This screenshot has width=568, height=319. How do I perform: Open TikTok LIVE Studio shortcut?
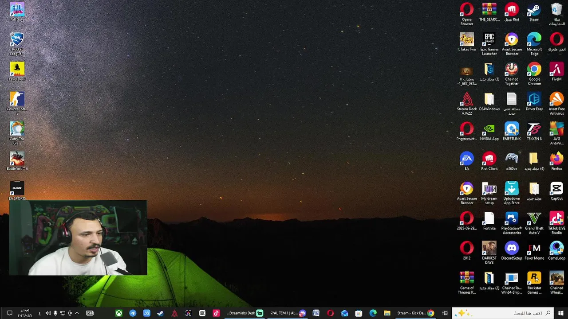pyautogui.click(x=556, y=222)
